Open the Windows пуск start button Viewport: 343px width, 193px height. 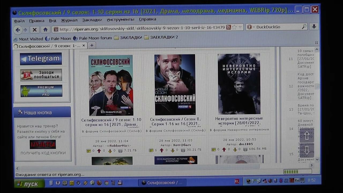[x=29, y=184]
